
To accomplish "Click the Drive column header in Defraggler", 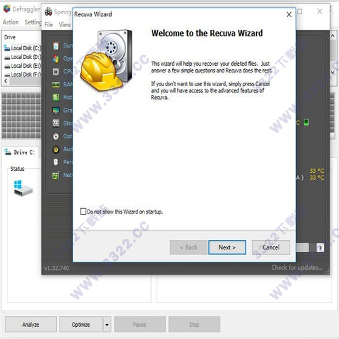I will coord(9,37).
